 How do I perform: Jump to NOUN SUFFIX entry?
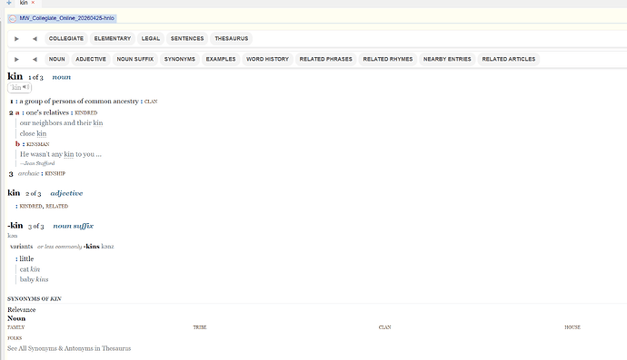point(135,59)
